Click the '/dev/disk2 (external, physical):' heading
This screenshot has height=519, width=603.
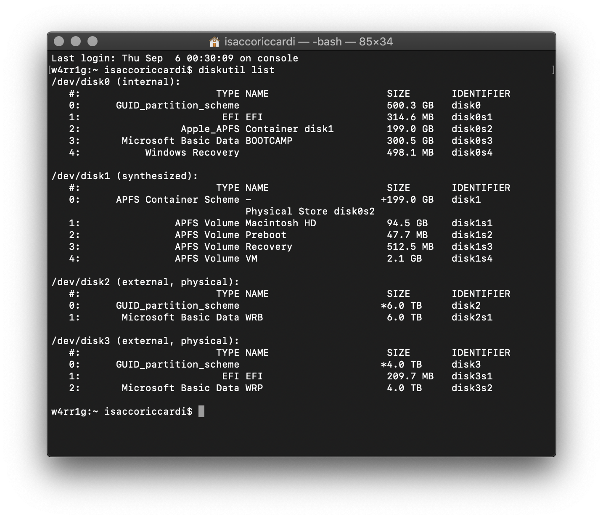[x=145, y=282]
